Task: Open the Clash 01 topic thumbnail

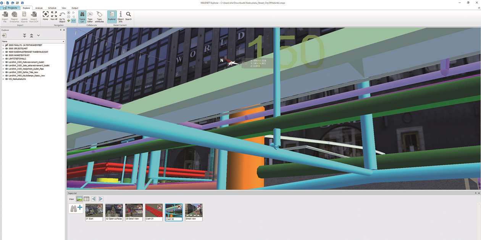Action: 154,212
